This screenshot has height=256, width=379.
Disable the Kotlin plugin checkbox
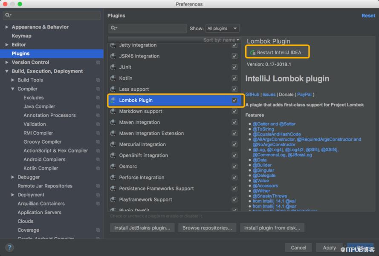234,78
